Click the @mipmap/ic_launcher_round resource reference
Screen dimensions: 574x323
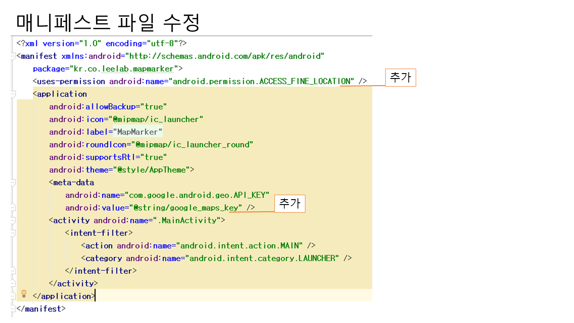tap(194, 144)
